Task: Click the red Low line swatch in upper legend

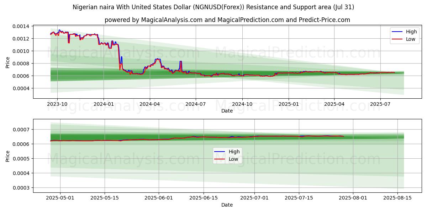Action: tap(397, 39)
